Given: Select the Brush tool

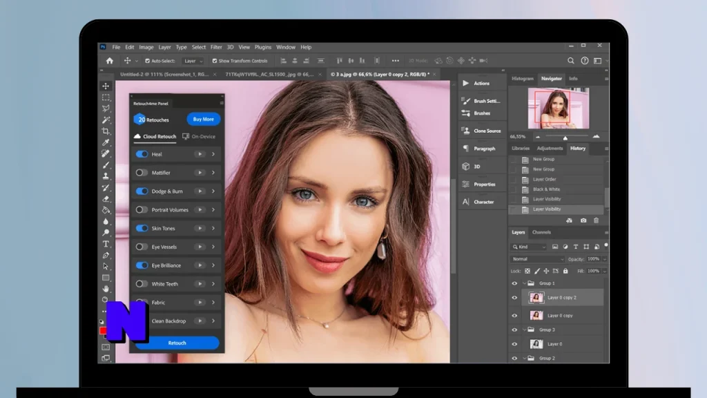Looking at the screenshot, I should tap(106, 164).
